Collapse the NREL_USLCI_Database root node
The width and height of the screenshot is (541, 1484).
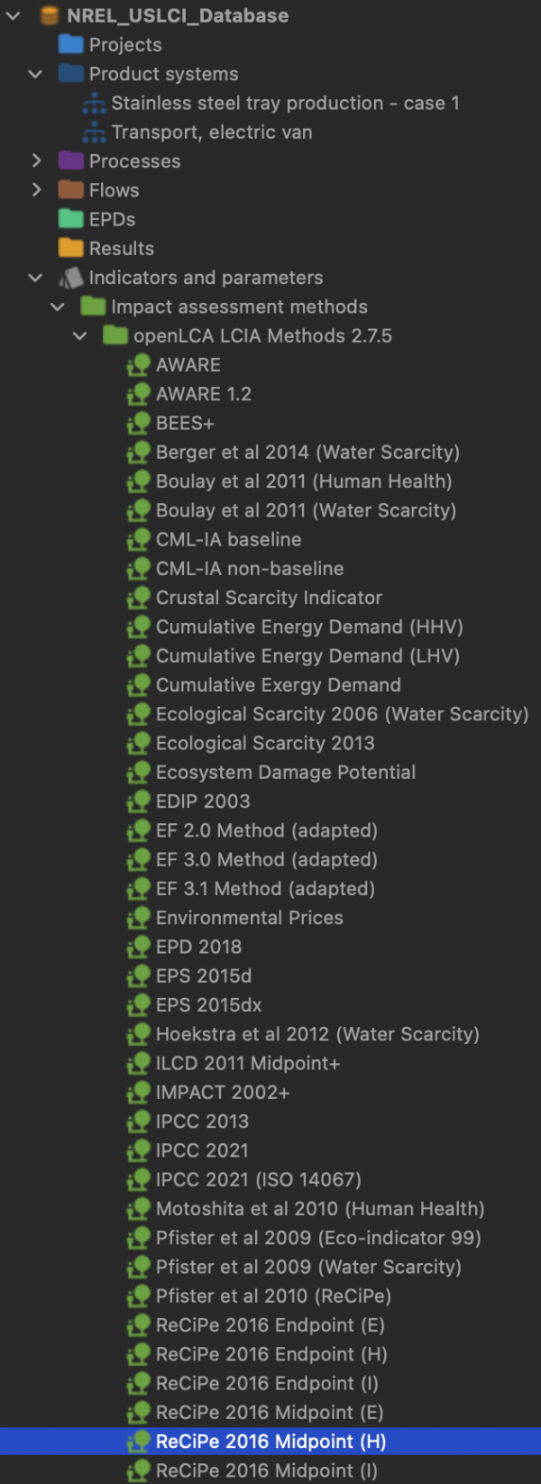click(13, 15)
